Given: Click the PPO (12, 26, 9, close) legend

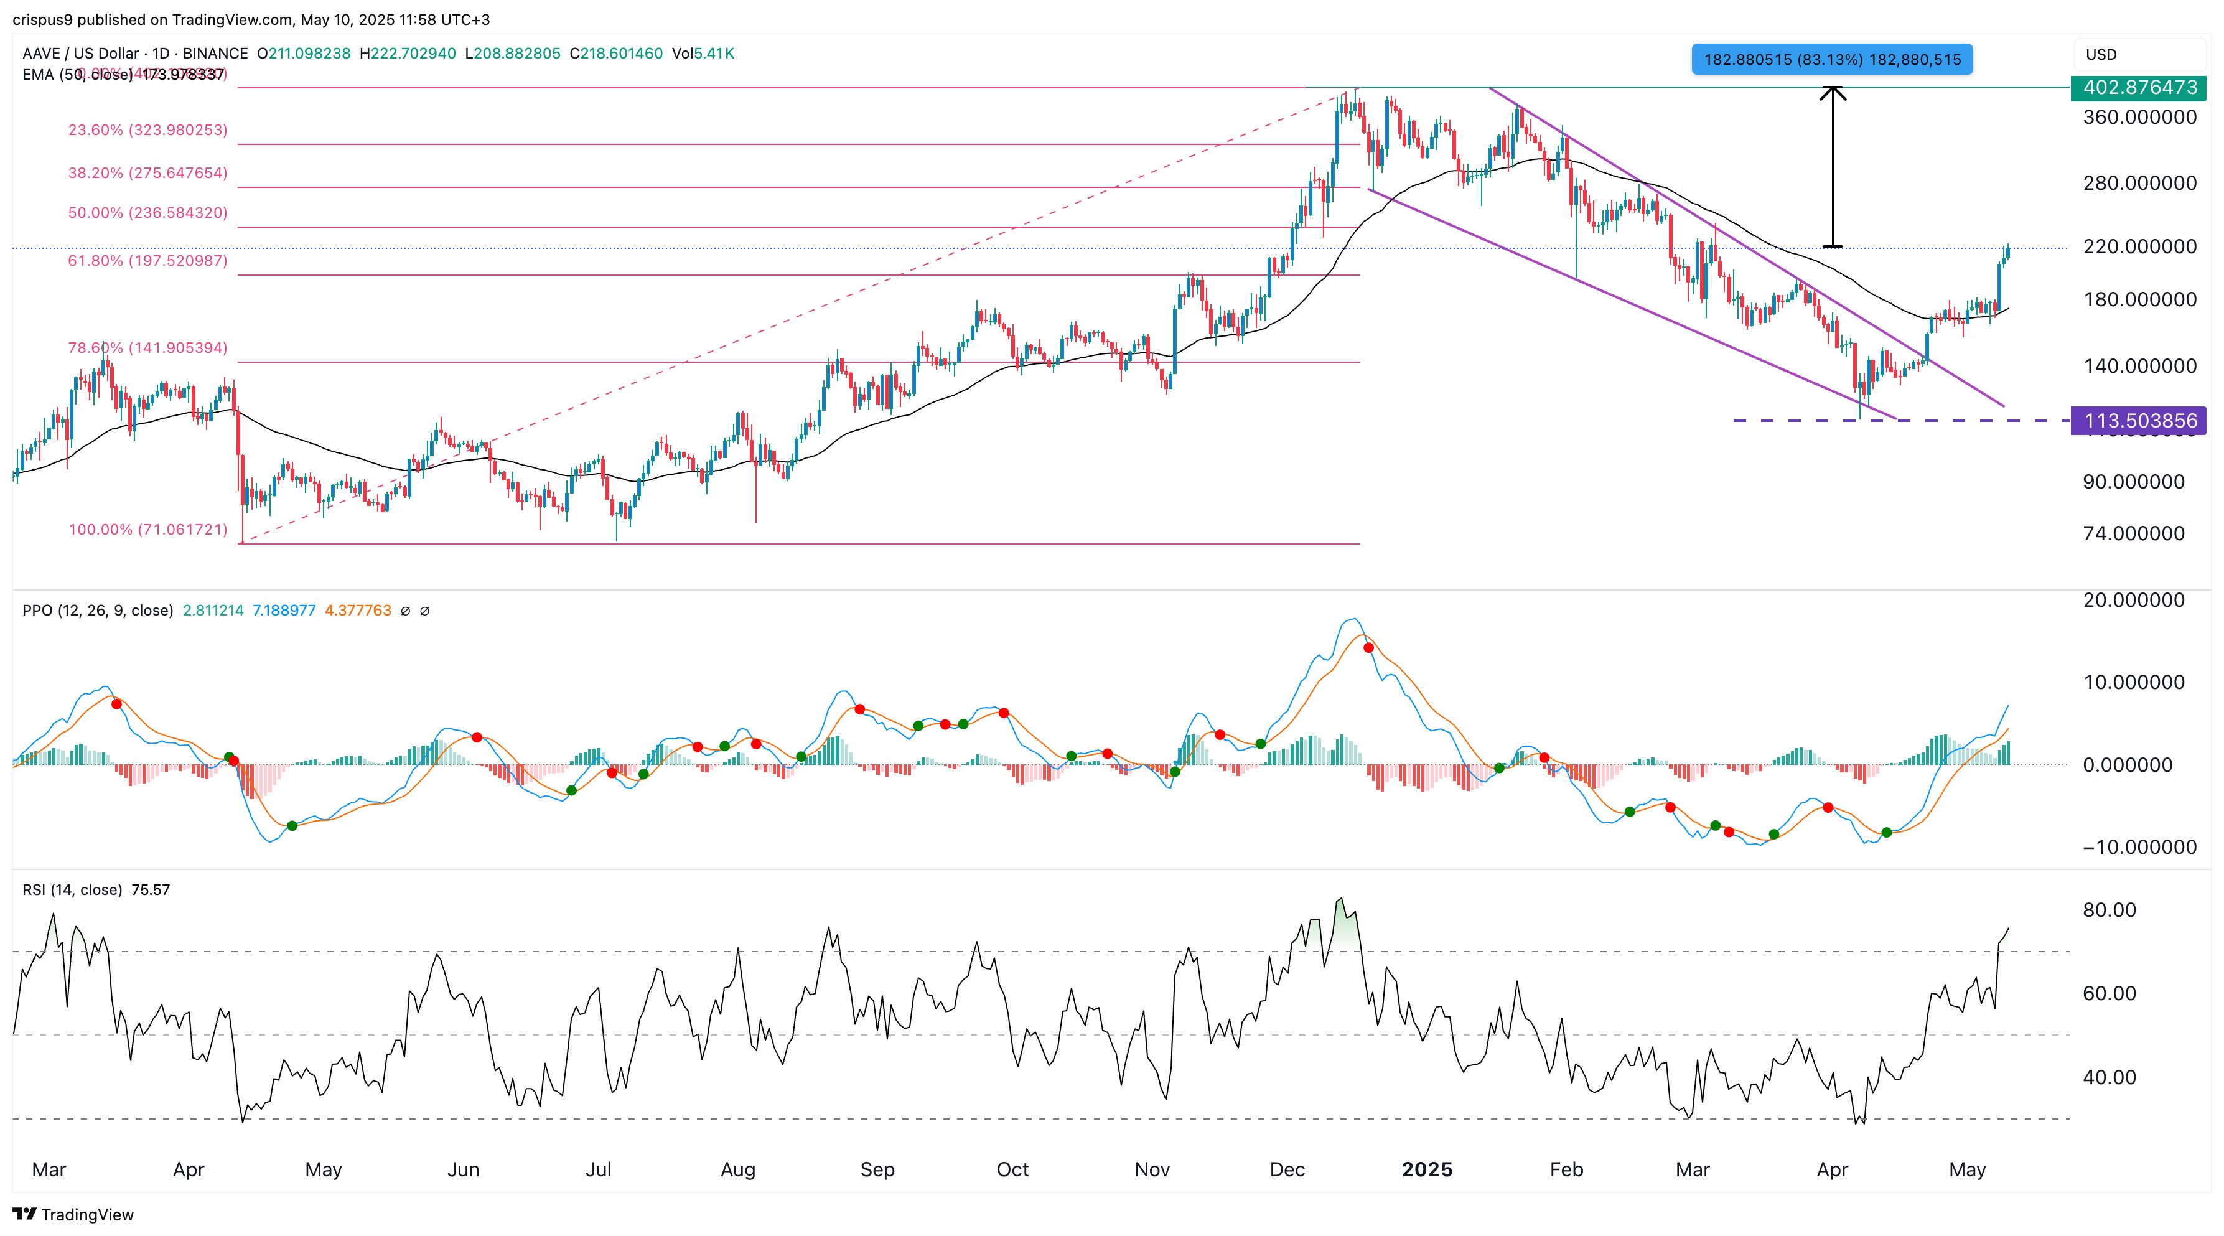Looking at the screenshot, I should (98, 611).
